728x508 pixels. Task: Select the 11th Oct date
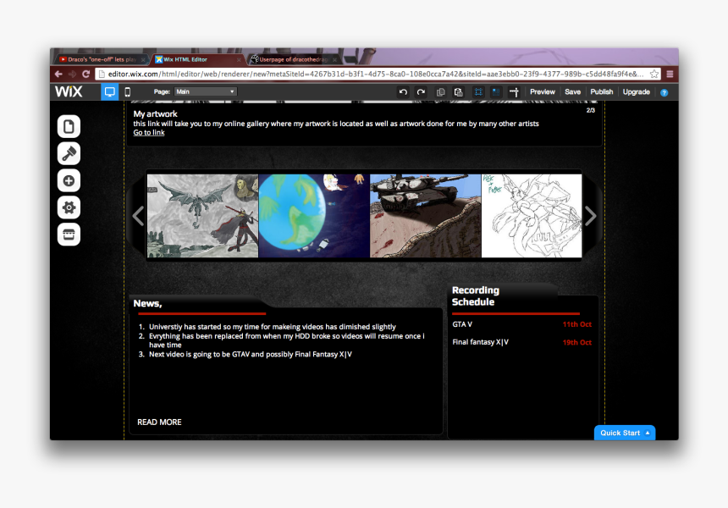pos(577,324)
